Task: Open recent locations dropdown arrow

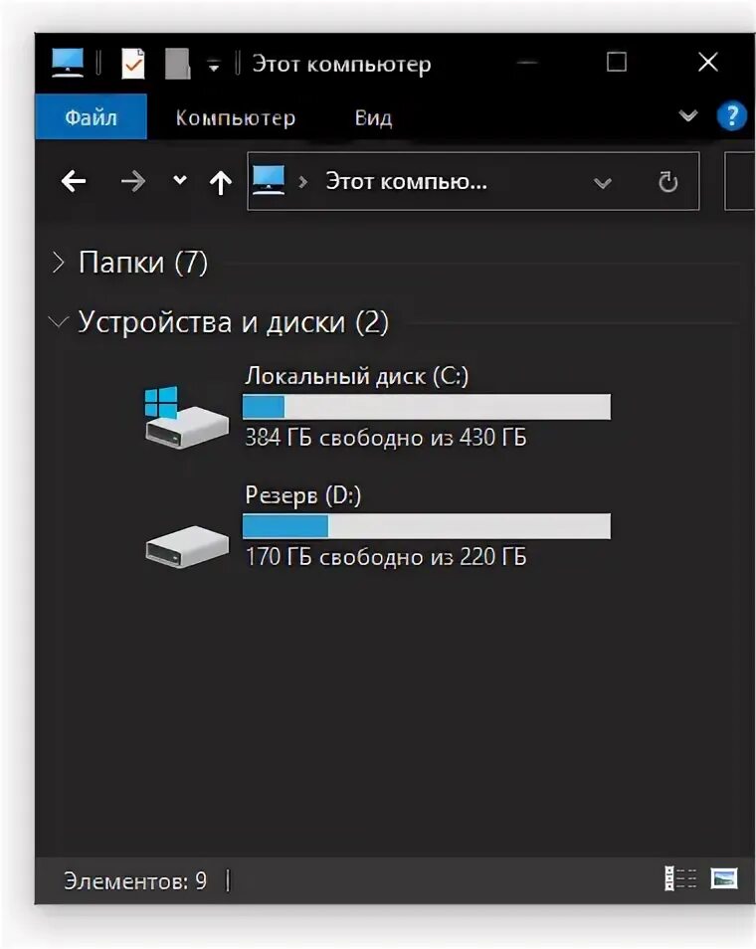Action: [x=179, y=181]
